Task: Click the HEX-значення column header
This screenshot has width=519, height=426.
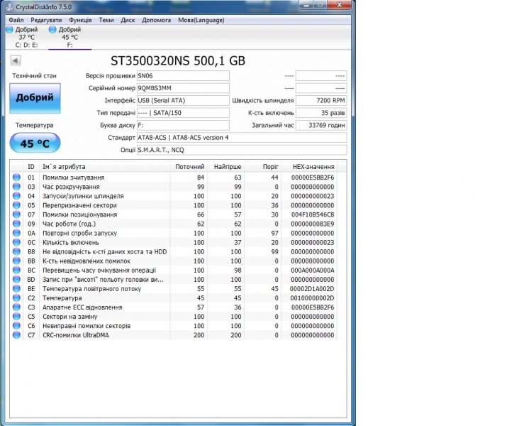Action: pos(311,166)
